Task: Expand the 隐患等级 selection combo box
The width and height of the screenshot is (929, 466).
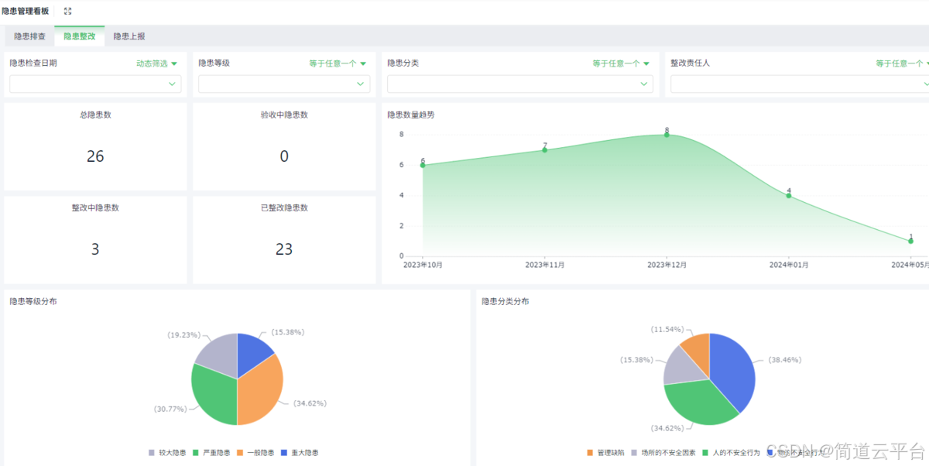Action: 284,84
